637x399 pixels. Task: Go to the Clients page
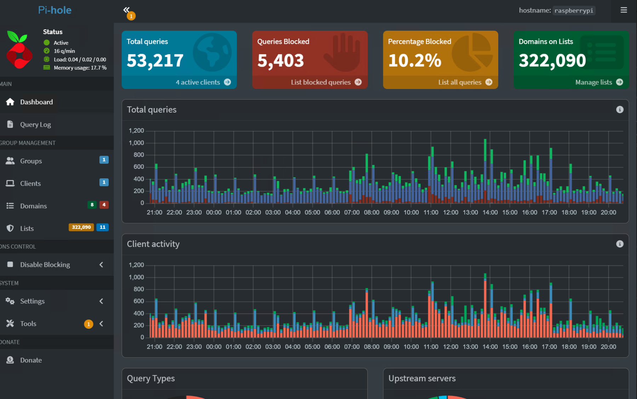[x=30, y=184]
